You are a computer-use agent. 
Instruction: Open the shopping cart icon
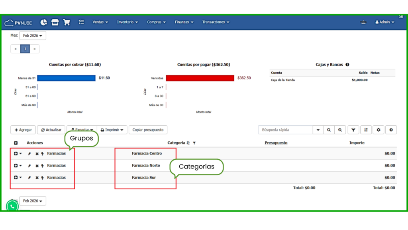pos(67,22)
